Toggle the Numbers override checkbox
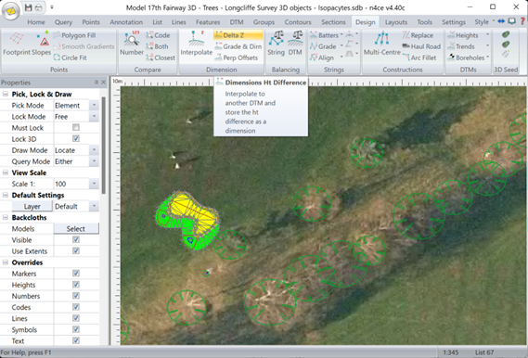528x358 pixels. (76, 296)
